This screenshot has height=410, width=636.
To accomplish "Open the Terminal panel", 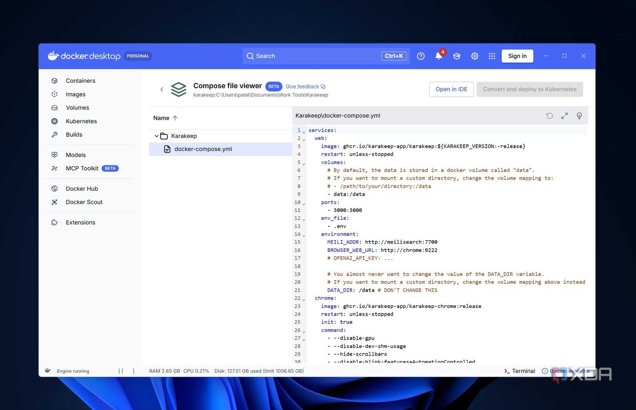I will (520, 371).
